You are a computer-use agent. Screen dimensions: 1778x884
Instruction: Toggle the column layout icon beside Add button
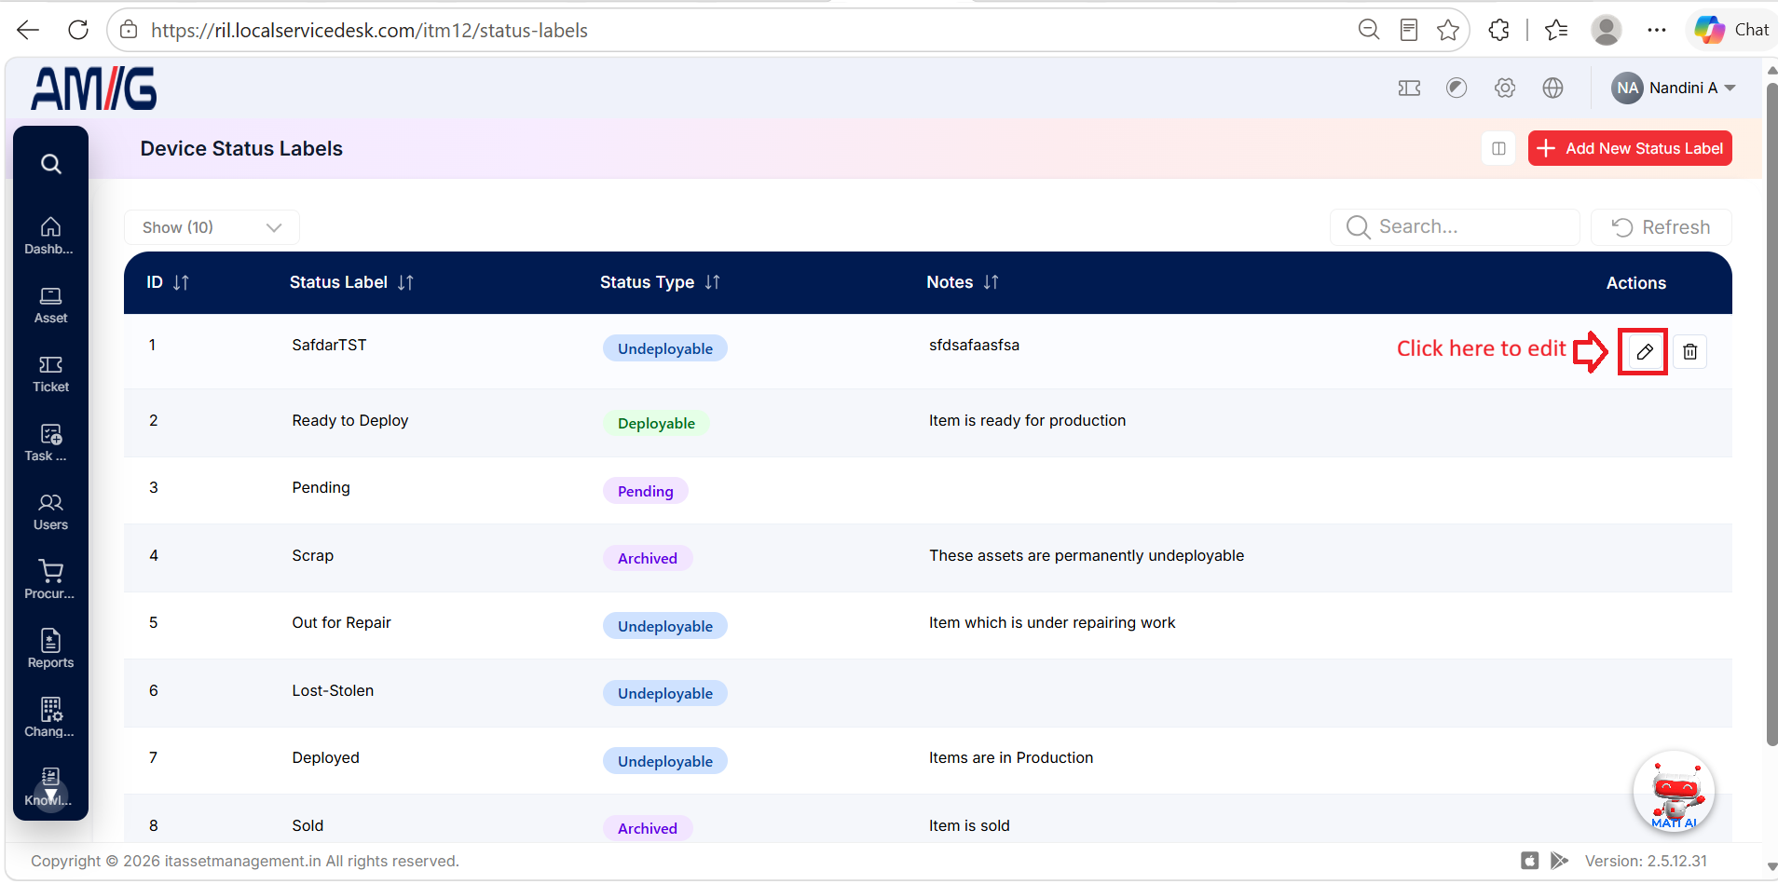tap(1498, 148)
